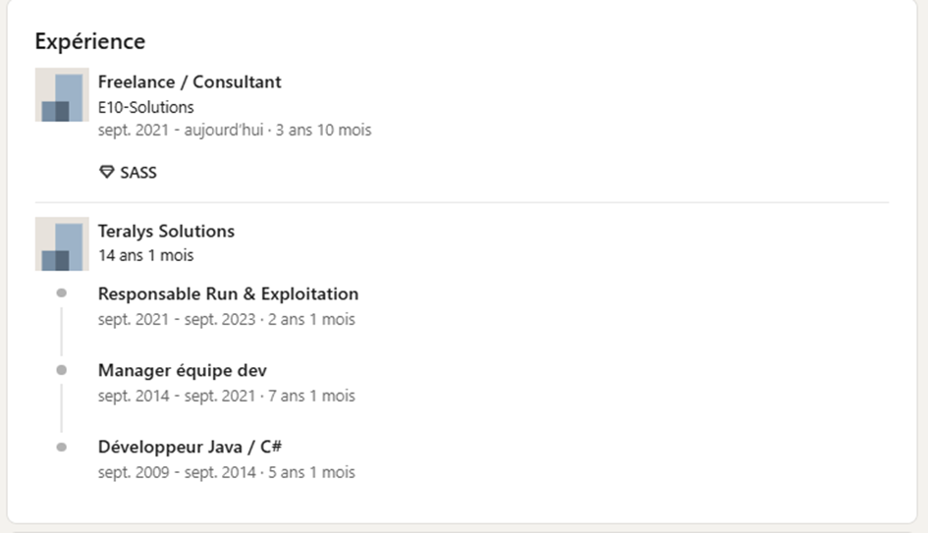This screenshot has width=928, height=533.
Task: Click the timeline bullet beside Développeur Java / C#
Action: 62,447
